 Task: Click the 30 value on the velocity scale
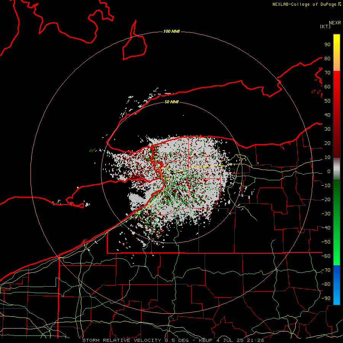point(327,129)
